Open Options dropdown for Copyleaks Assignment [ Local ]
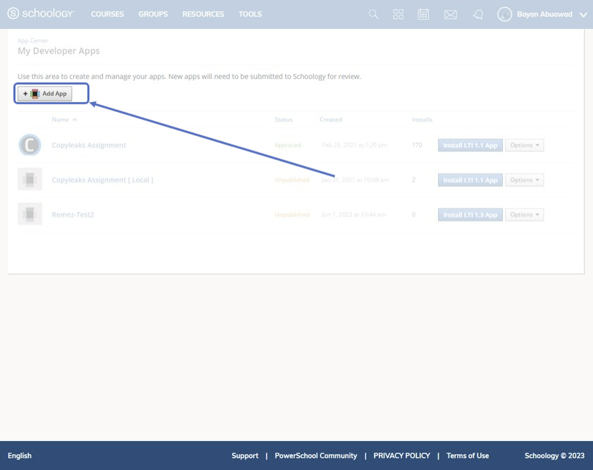Viewport: 593px width, 470px height. coord(525,180)
